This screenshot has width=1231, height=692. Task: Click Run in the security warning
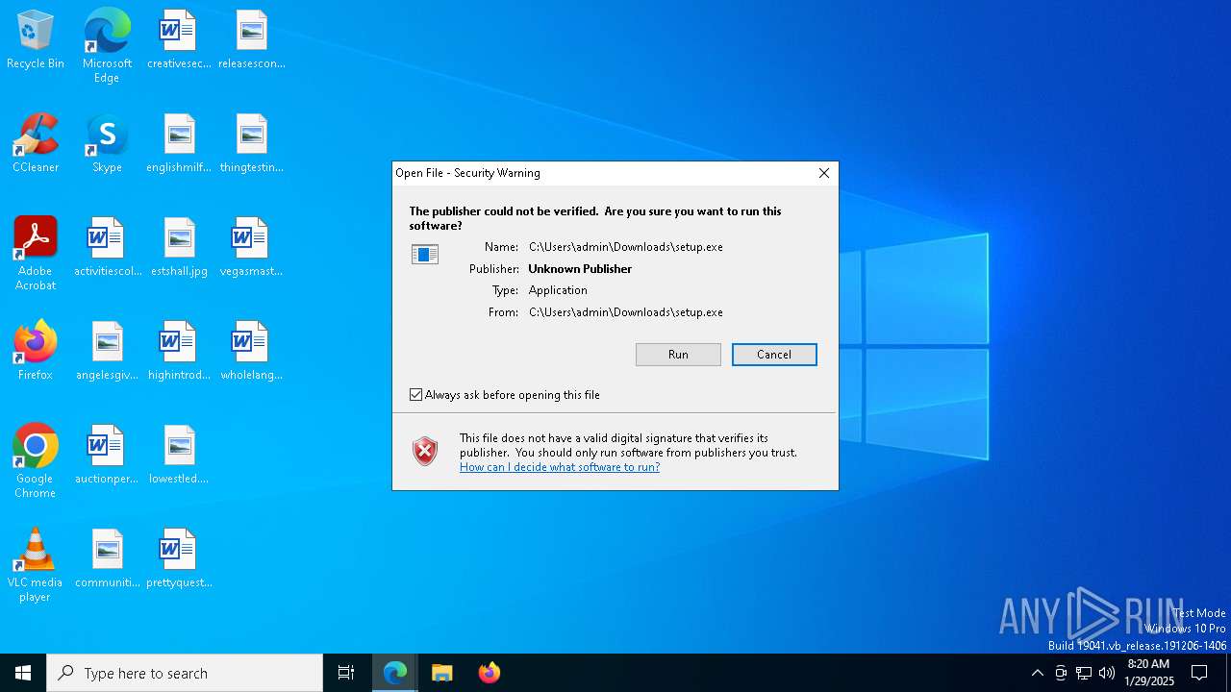[x=678, y=355]
